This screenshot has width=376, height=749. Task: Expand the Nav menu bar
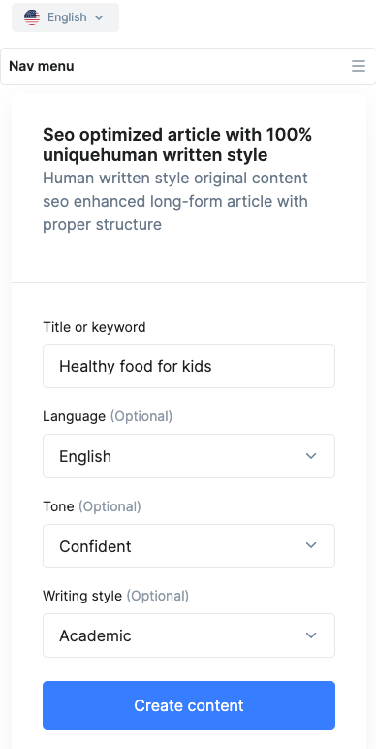[x=188, y=66]
